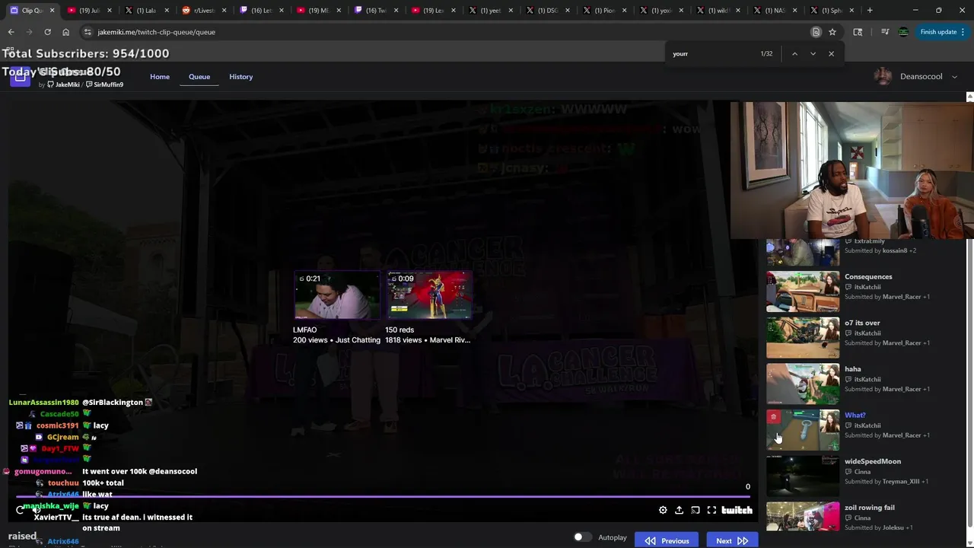
Task: View site information icon in address bar
Action: tap(88, 32)
